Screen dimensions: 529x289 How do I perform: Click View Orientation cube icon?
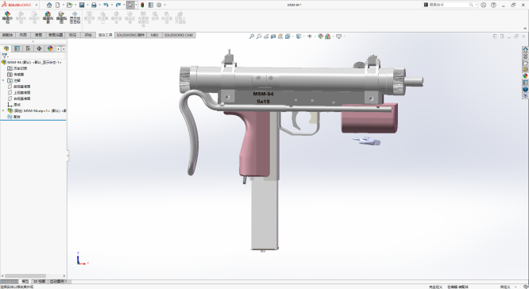288,37
